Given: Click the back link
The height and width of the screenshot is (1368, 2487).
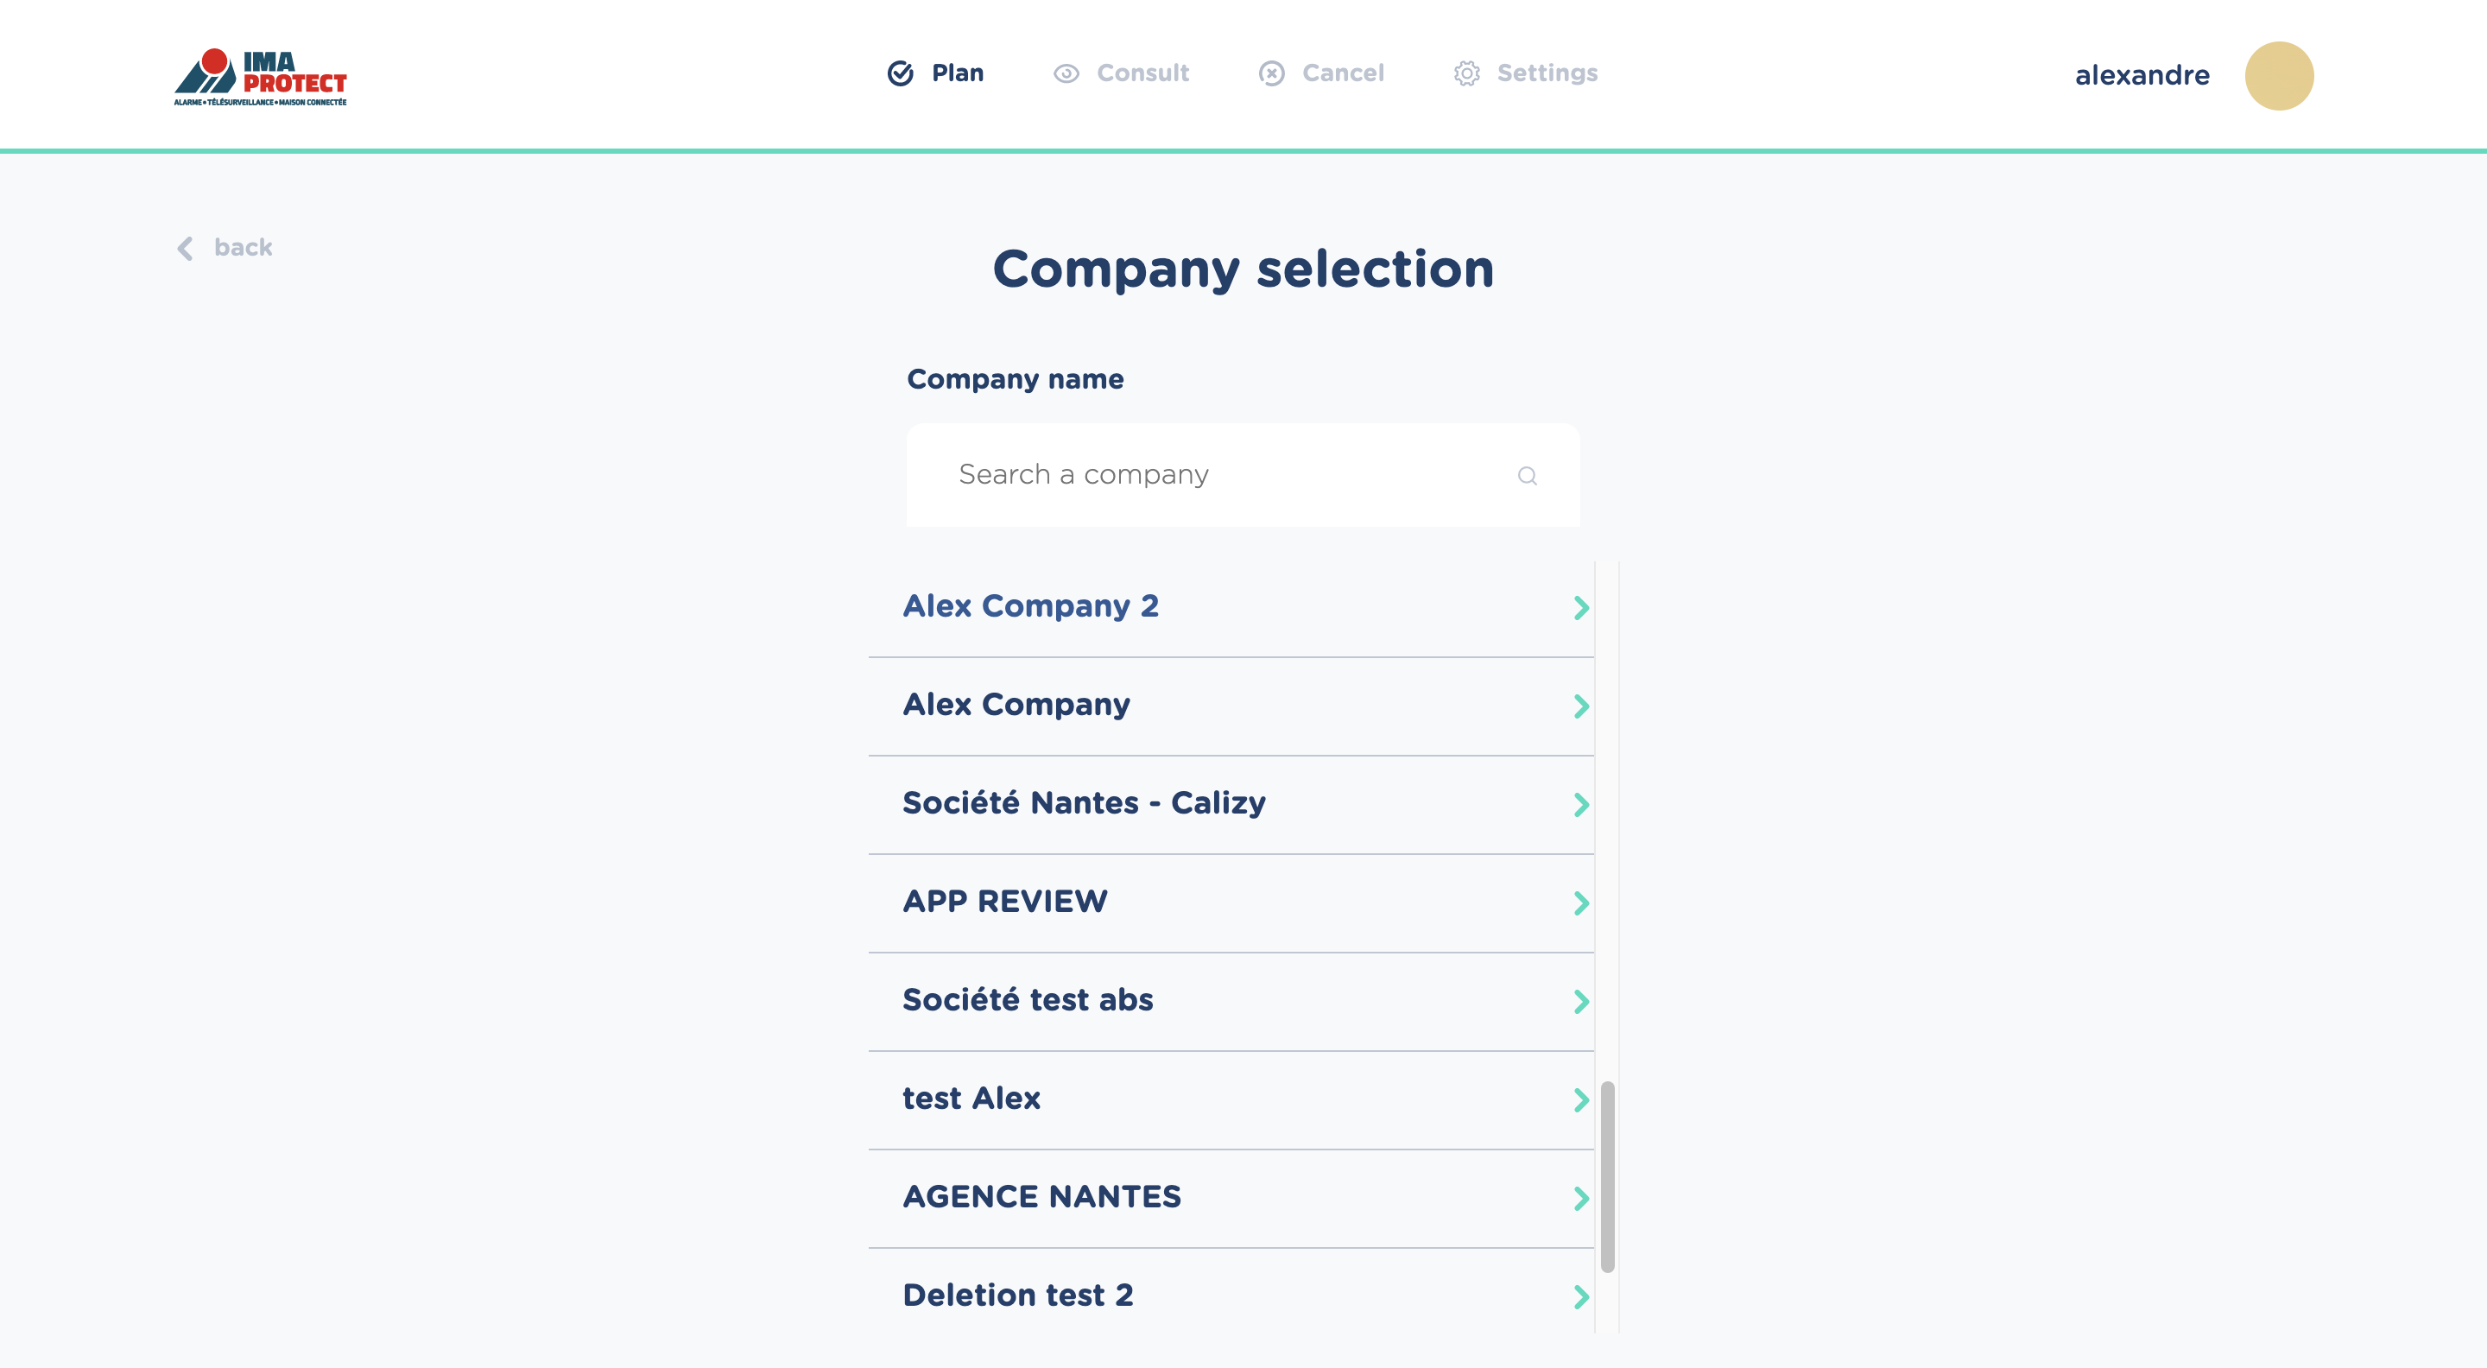Looking at the screenshot, I should pyautogui.click(x=243, y=247).
